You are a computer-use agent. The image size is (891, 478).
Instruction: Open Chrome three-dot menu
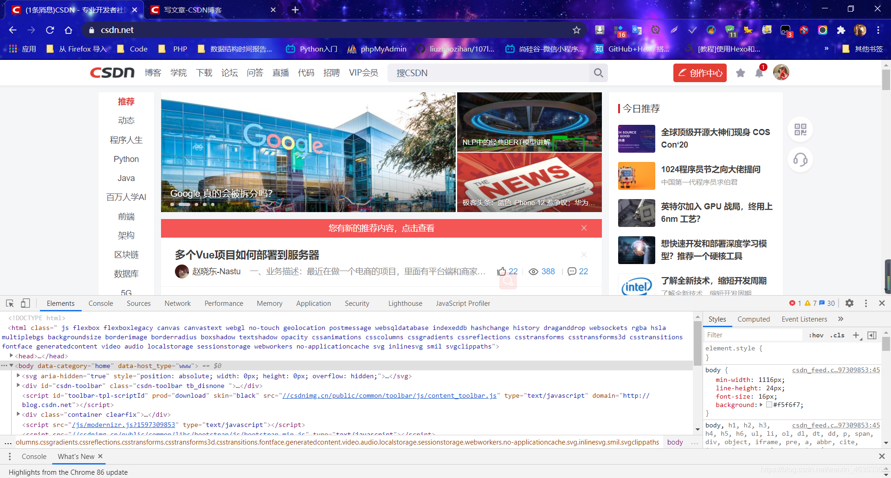click(x=878, y=30)
